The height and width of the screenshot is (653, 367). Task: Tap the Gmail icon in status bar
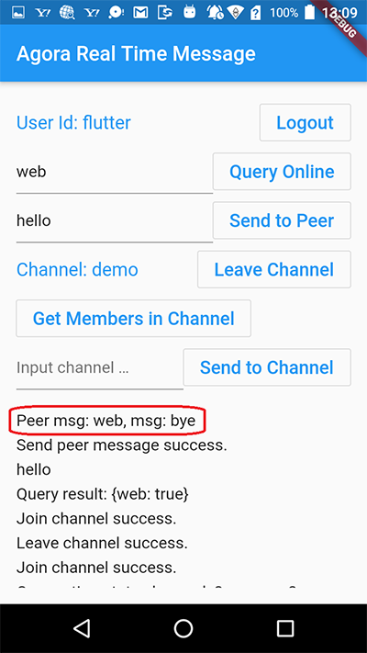(x=140, y=13)
